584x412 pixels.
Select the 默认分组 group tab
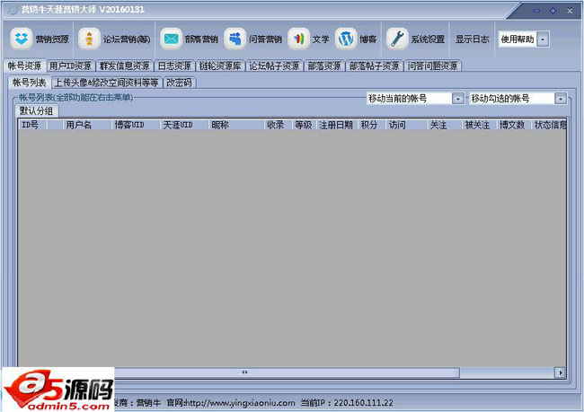click(x=37, y=110)
